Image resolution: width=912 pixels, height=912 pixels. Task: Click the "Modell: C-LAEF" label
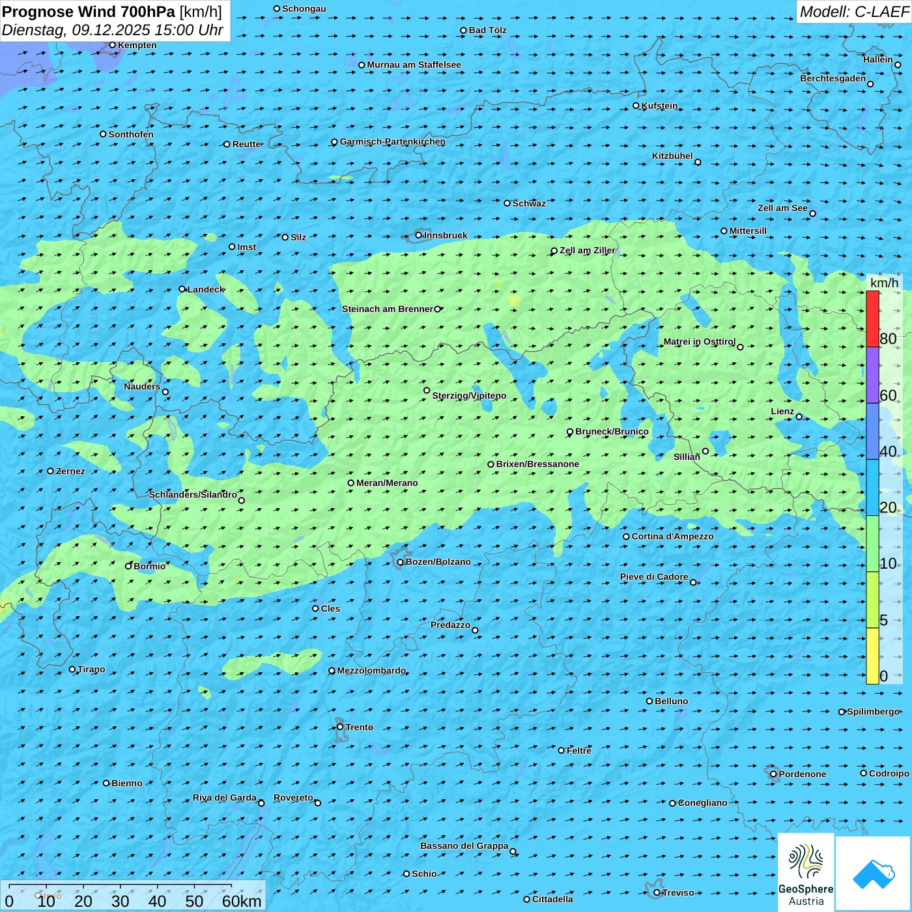pos(853,12)
